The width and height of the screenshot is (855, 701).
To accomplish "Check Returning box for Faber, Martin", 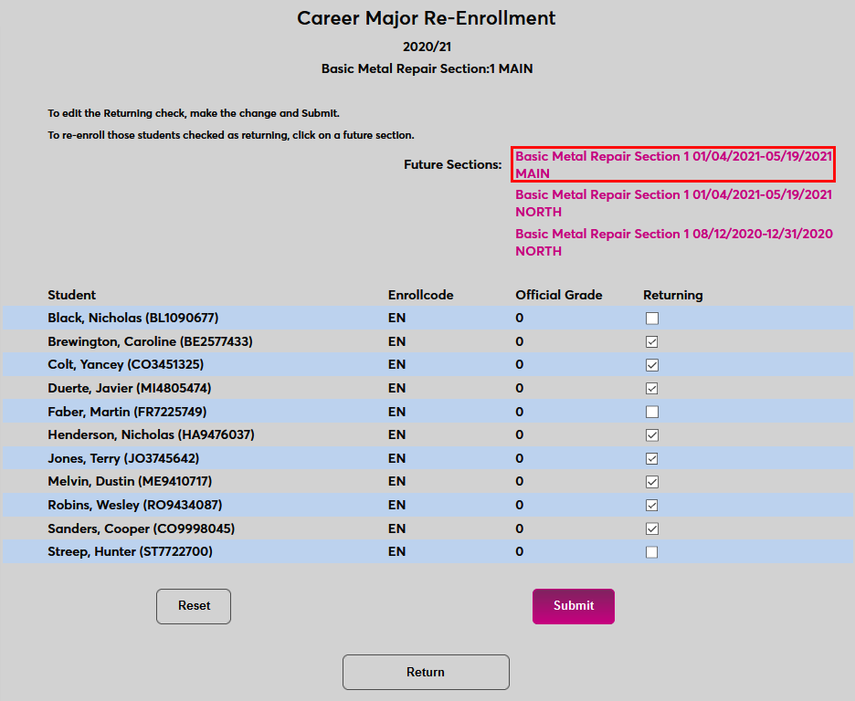I will coord(651,412).
